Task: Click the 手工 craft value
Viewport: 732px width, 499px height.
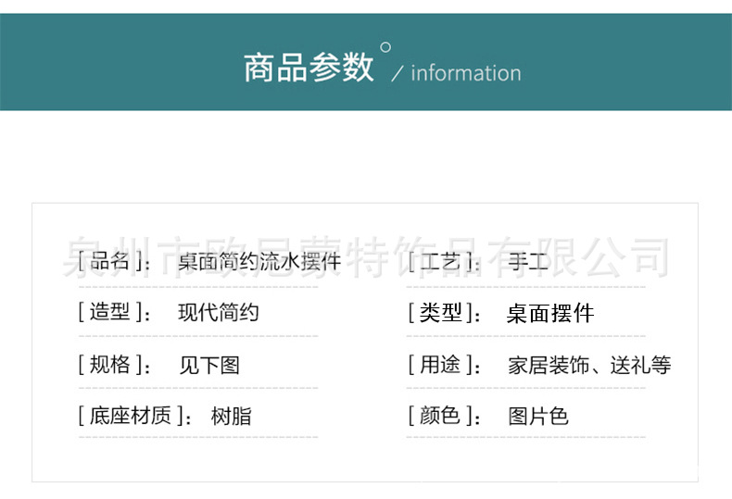Action: [x=528, y=262]
